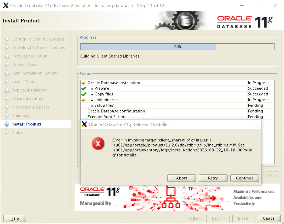Click the Oracle Manageability banner image
Image resolution: width=284 pixels, height=224 pixels.
tap(177, 197)
